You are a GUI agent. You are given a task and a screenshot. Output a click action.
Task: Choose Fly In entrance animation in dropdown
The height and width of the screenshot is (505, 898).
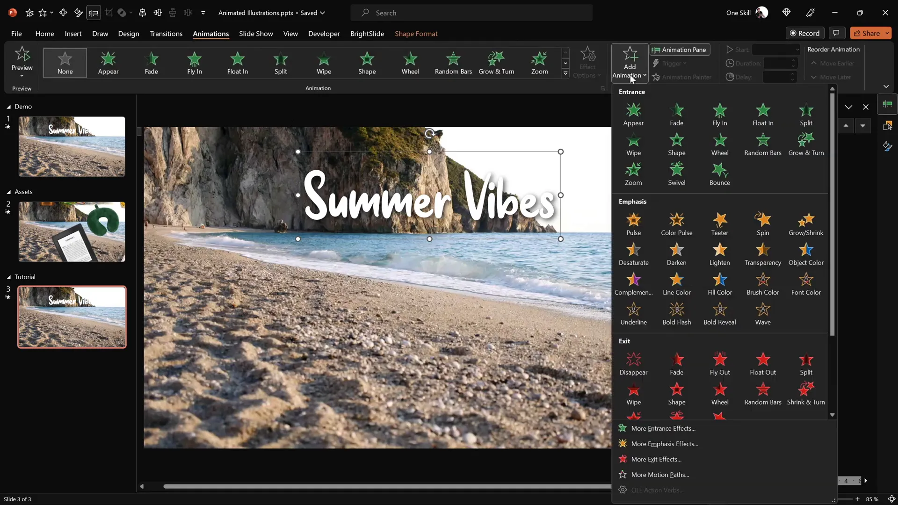(x=719, y=115)
